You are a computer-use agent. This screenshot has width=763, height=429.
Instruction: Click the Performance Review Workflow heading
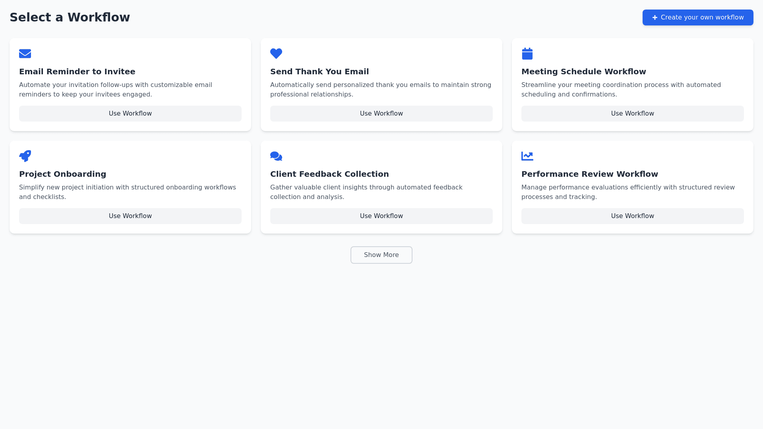pyautogui.click(x=589, y=174)
